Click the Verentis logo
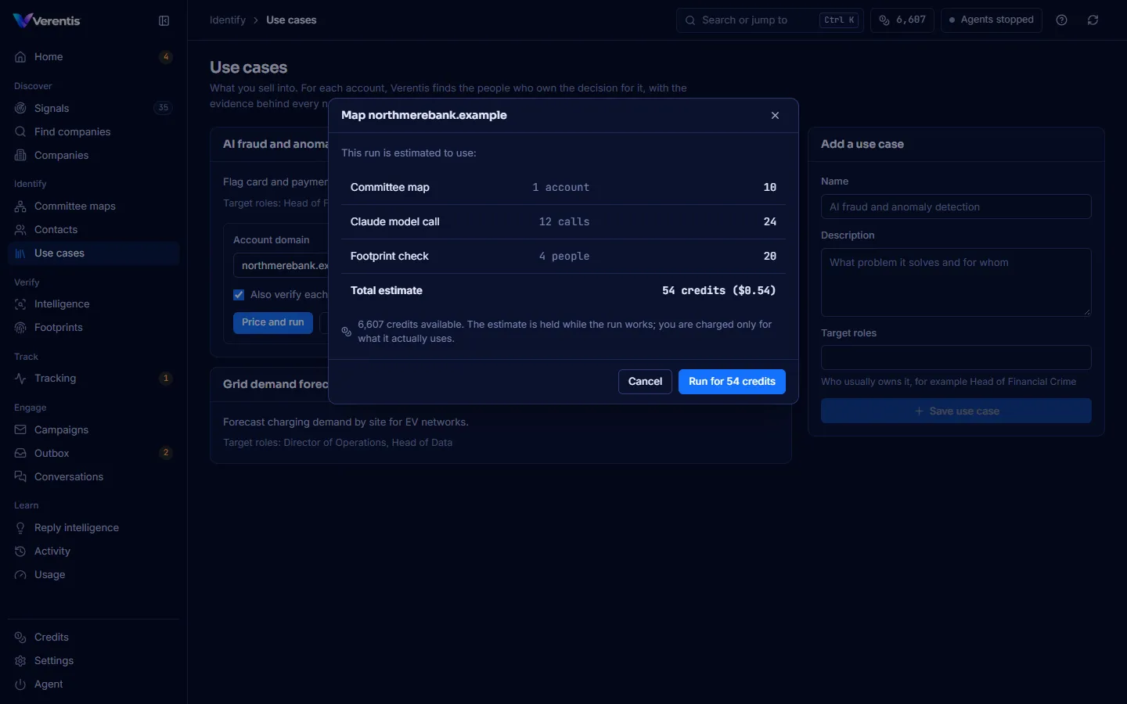The height and width of the screenshot is (704, 1127). point(47,20)
